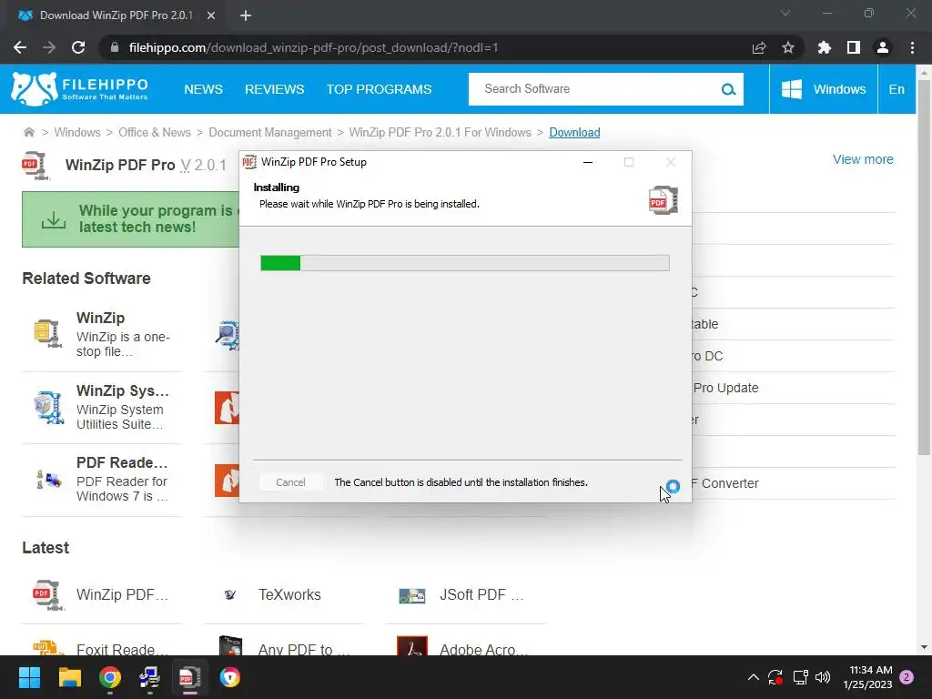Click the Windows breadcrumb link
Screen dimensions: 932x699
coord(77,132)
